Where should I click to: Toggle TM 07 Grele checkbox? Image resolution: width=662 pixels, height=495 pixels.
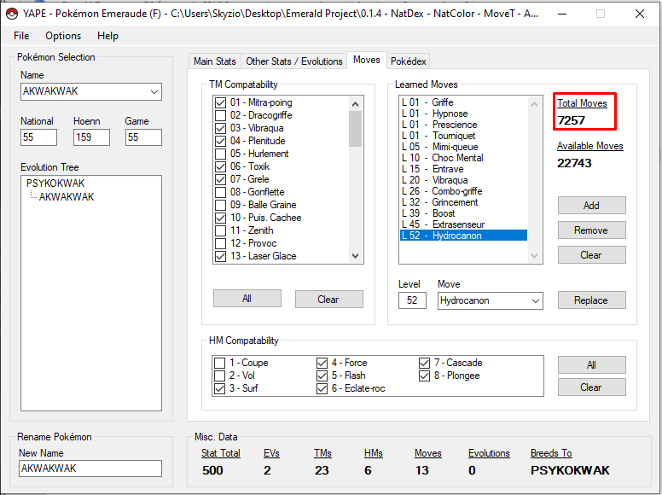220,179
